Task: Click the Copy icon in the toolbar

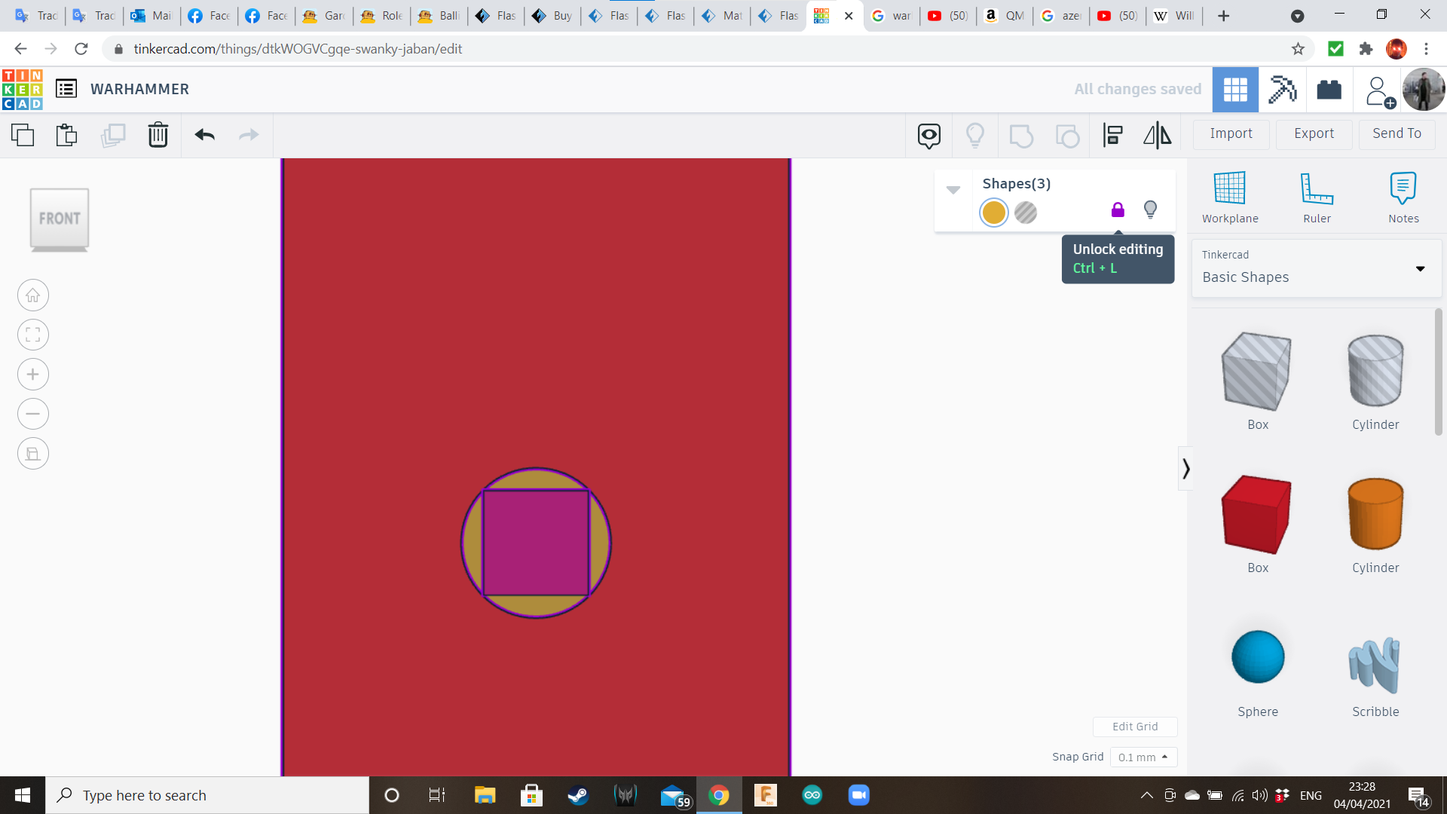Action: coord(23,135)
